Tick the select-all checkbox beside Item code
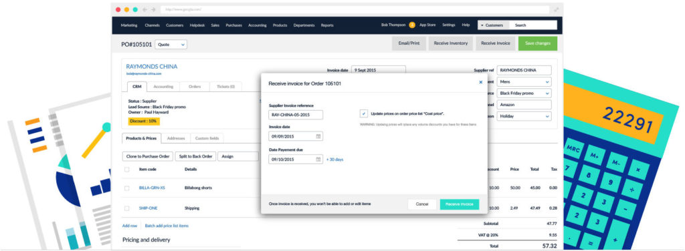685x251 pixels. click(x=126, y=170)
